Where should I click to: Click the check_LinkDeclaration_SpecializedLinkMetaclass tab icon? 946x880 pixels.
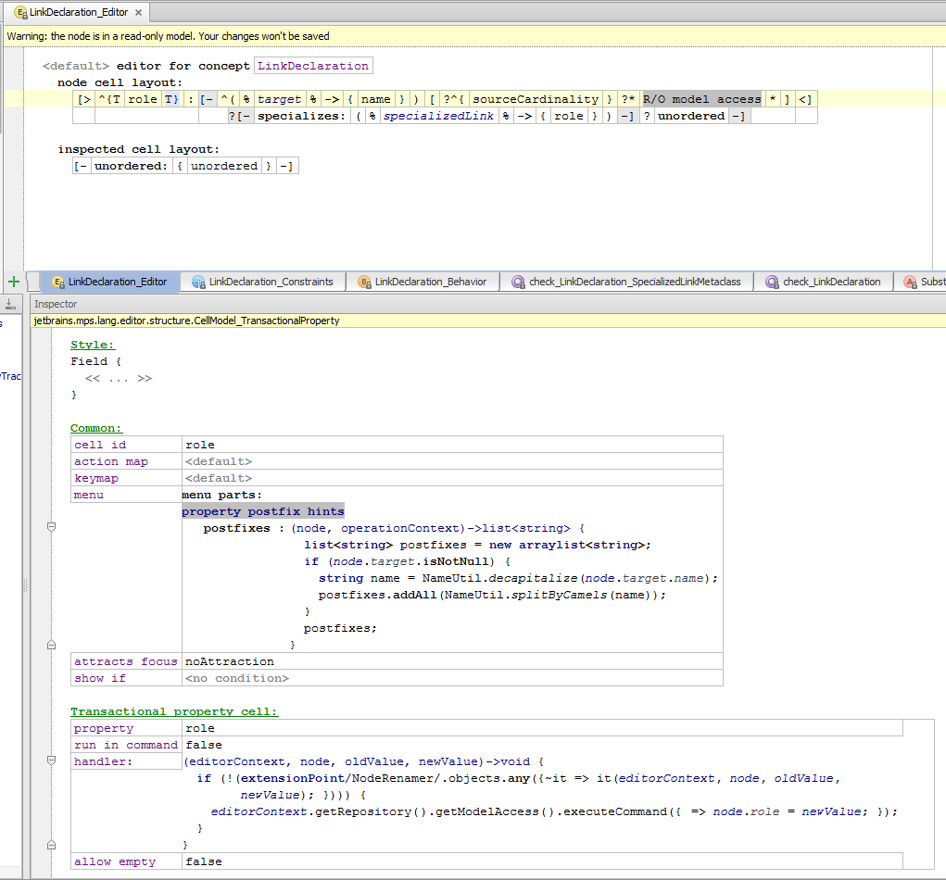click(x=518, y=283)
